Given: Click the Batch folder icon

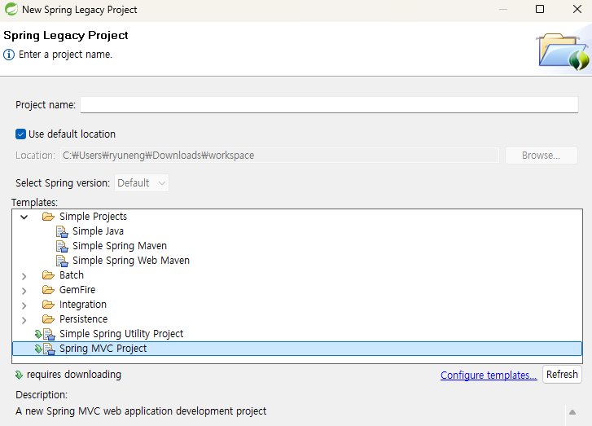Looking at the screenshot, I should [48, 275].
